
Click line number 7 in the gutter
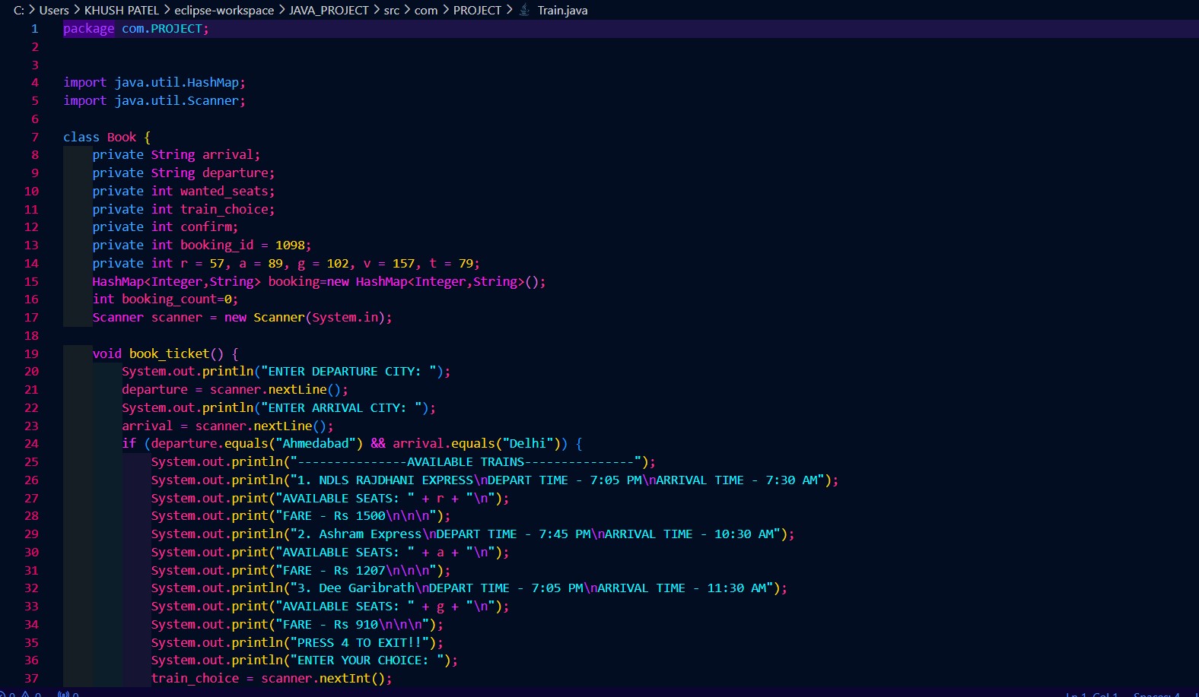(x=34, y=137)
